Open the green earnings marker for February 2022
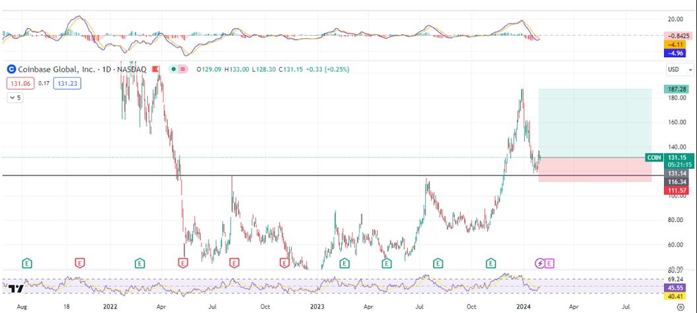The height and width of the screenshot is (313, 697). click(x=139, y=264)
